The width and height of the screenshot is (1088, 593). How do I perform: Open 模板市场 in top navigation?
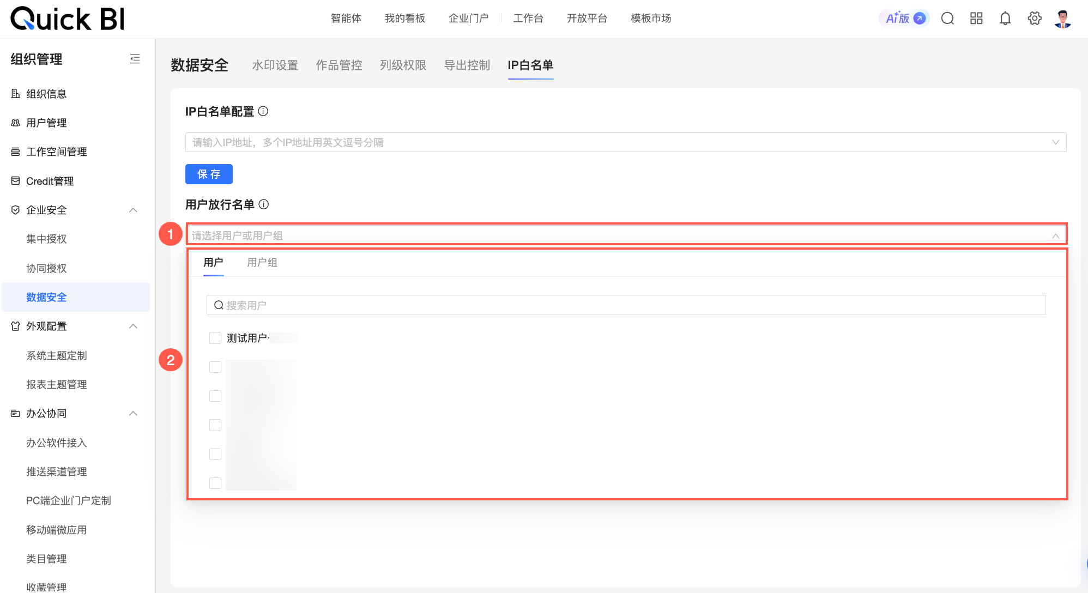coord(651,19)
